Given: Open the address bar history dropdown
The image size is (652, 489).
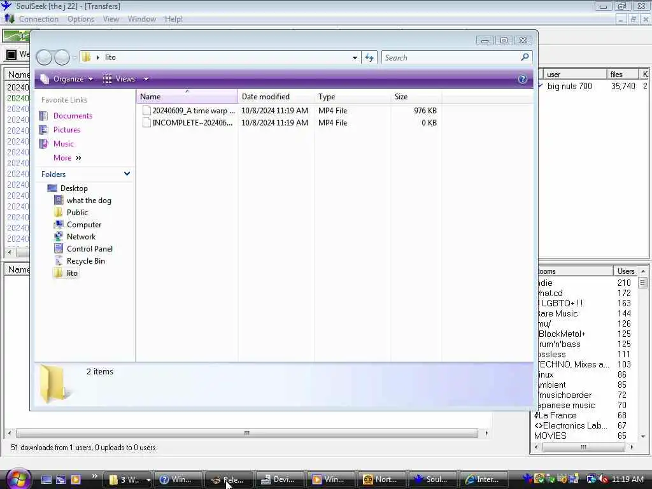Looking at the screenshot, I should [x=355, y=57].
